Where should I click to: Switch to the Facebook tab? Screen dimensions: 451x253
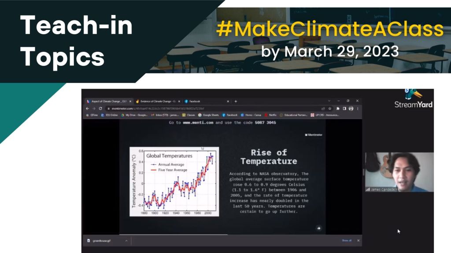[x=194, y=101]
